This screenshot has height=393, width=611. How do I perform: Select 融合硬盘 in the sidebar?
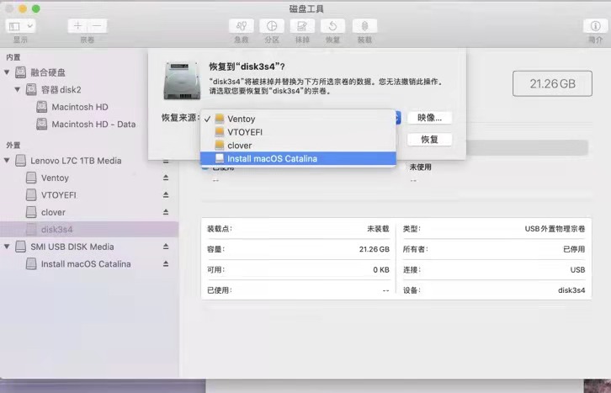[48, 72]
